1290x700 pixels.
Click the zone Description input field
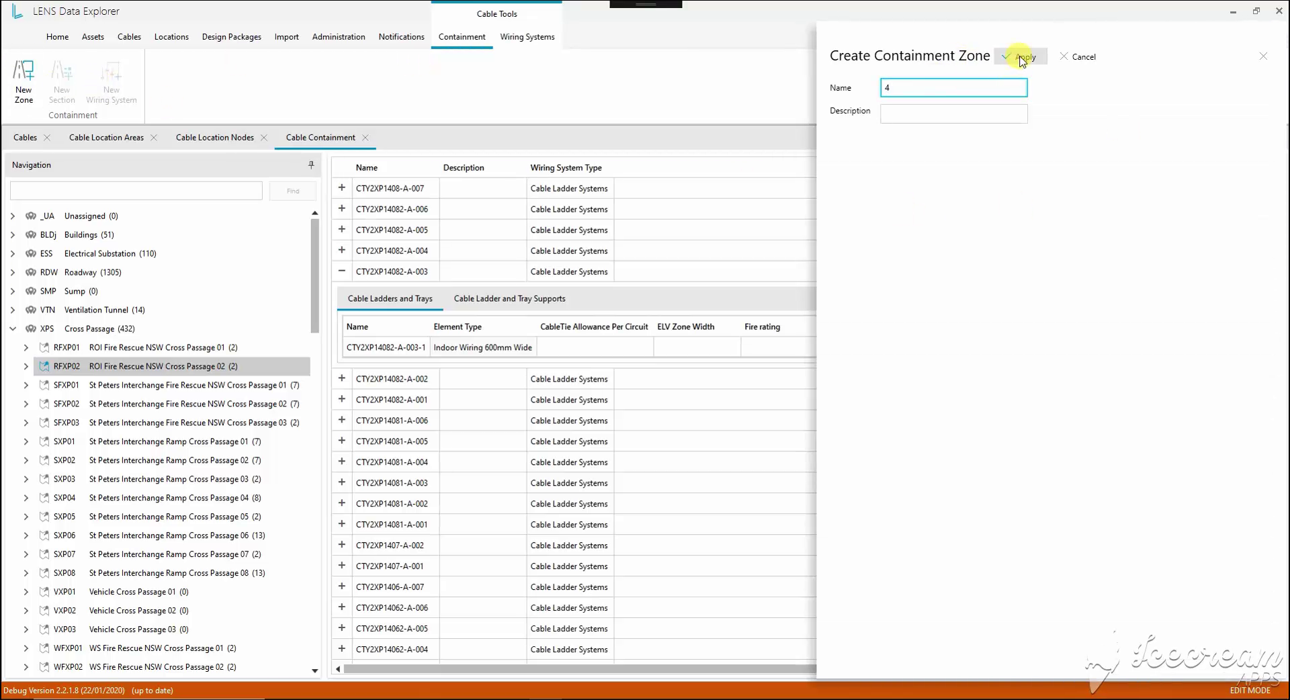[953, 114]
